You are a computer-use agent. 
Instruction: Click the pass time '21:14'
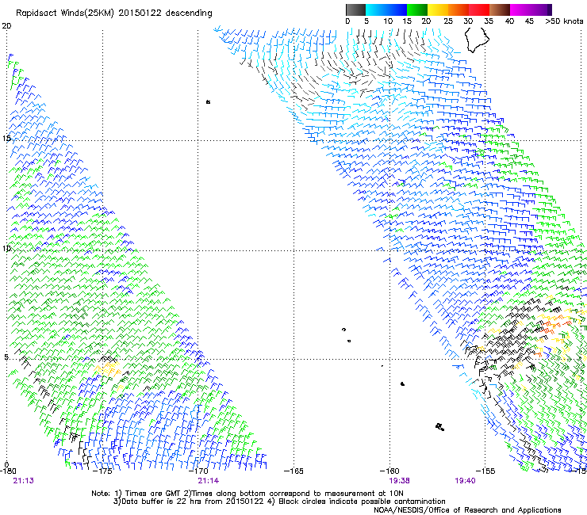click(x=208, y=481)
